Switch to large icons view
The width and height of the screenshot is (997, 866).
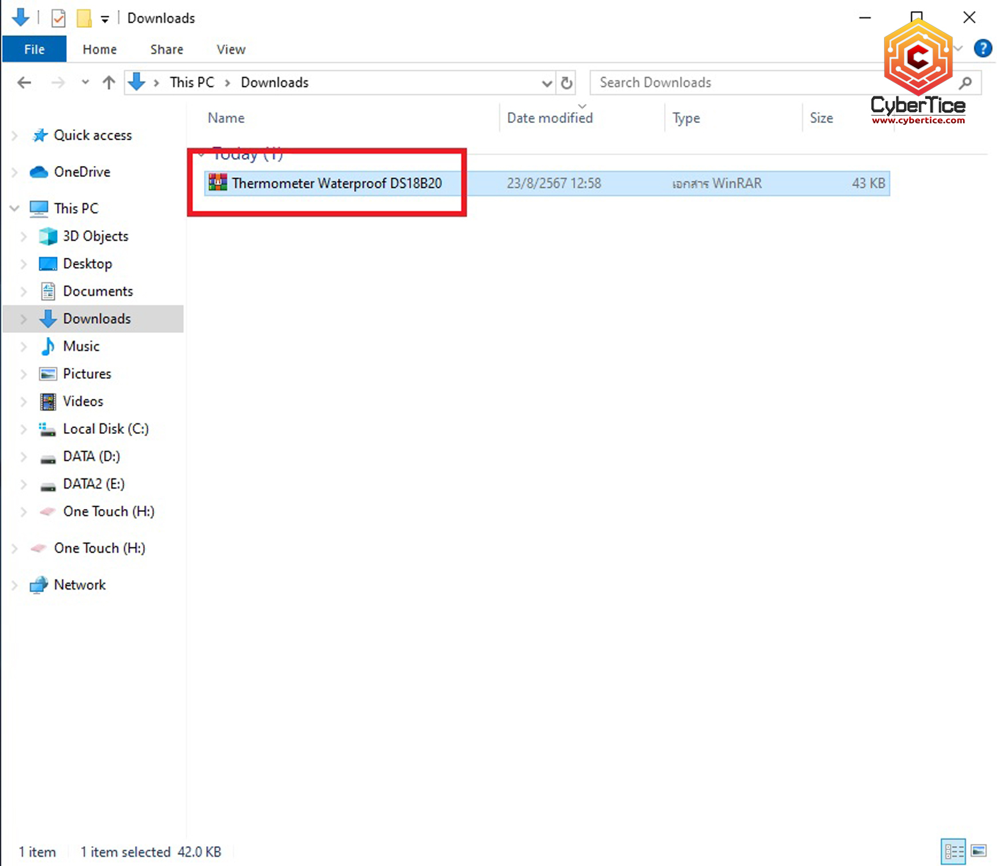pos(978,851)
